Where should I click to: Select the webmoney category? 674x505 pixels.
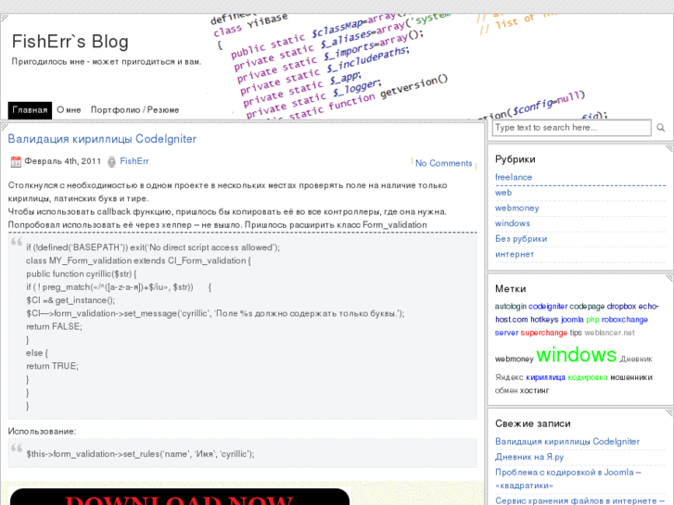[516, 208]
